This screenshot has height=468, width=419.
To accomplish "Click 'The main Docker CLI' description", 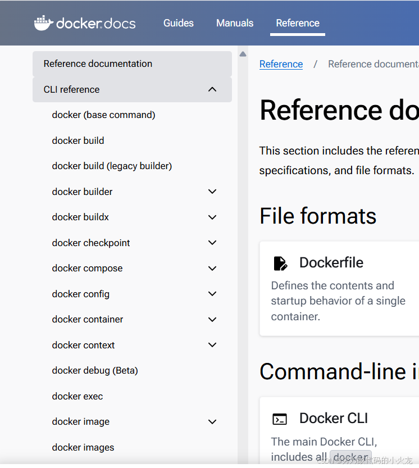I will 324,442.
